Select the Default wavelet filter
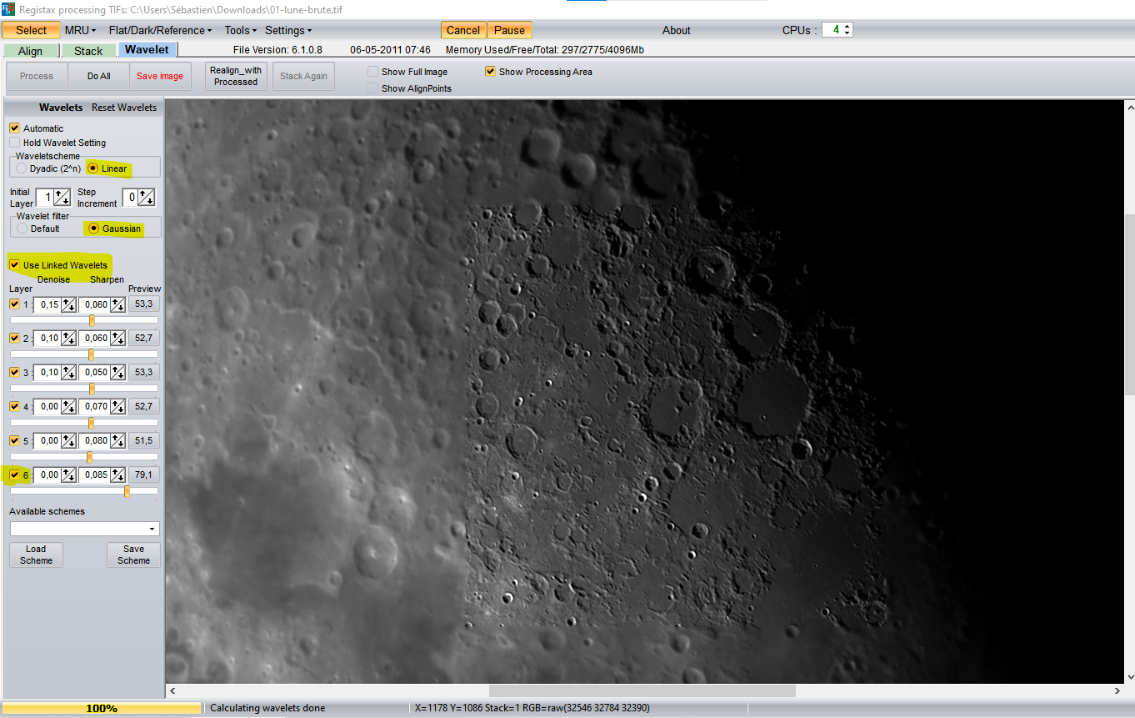Screen dimensions: 1135x718 click(22, 228)
